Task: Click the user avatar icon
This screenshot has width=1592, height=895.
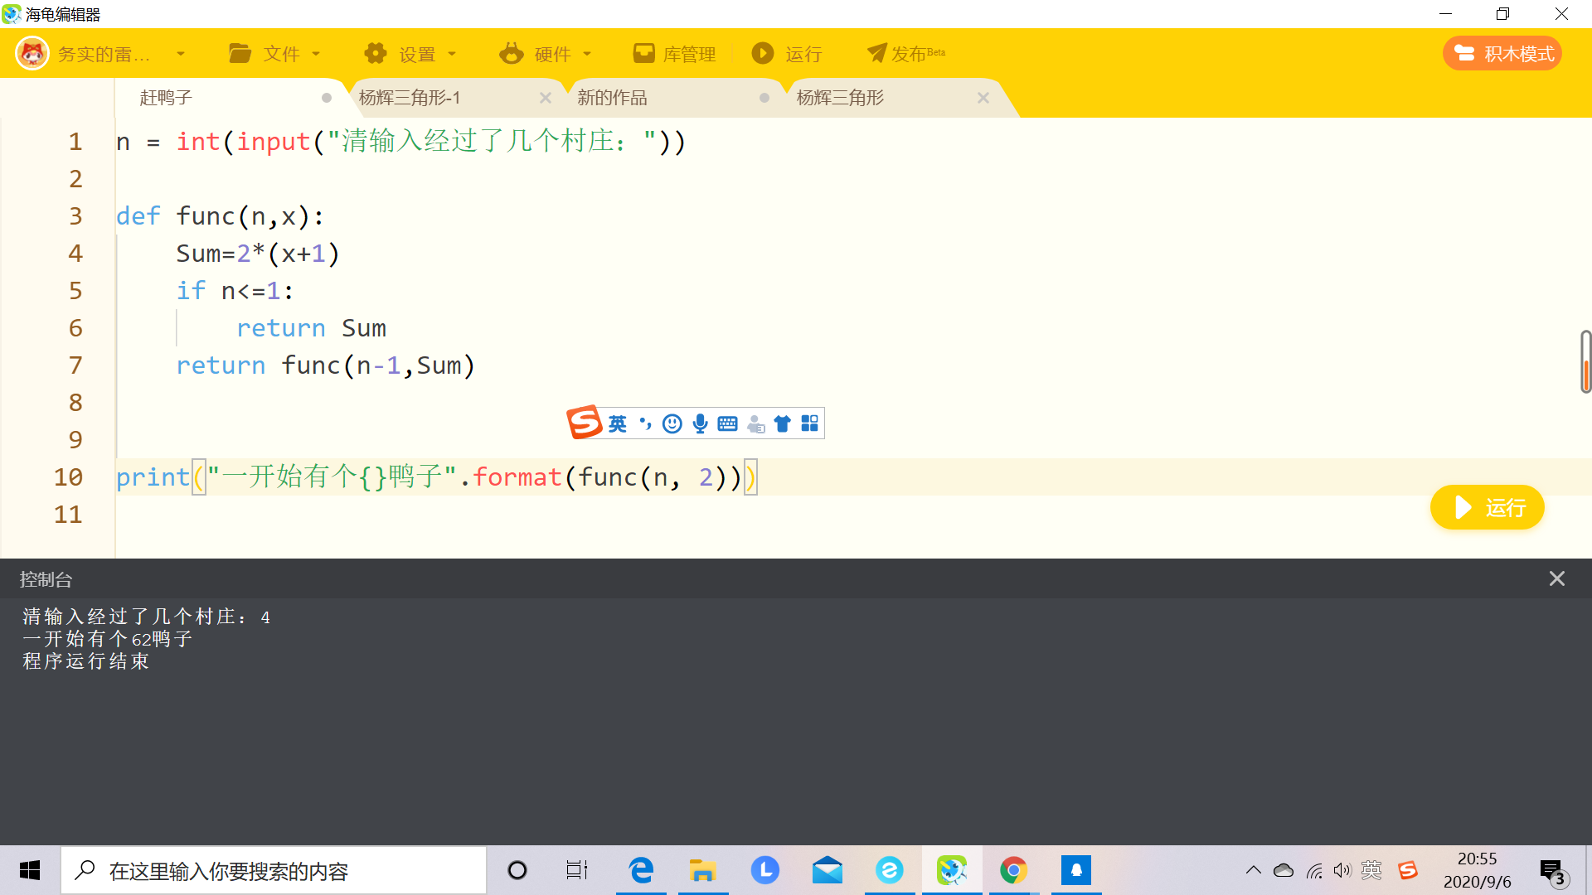Action: pyautogui.click(x=32, y=54)
